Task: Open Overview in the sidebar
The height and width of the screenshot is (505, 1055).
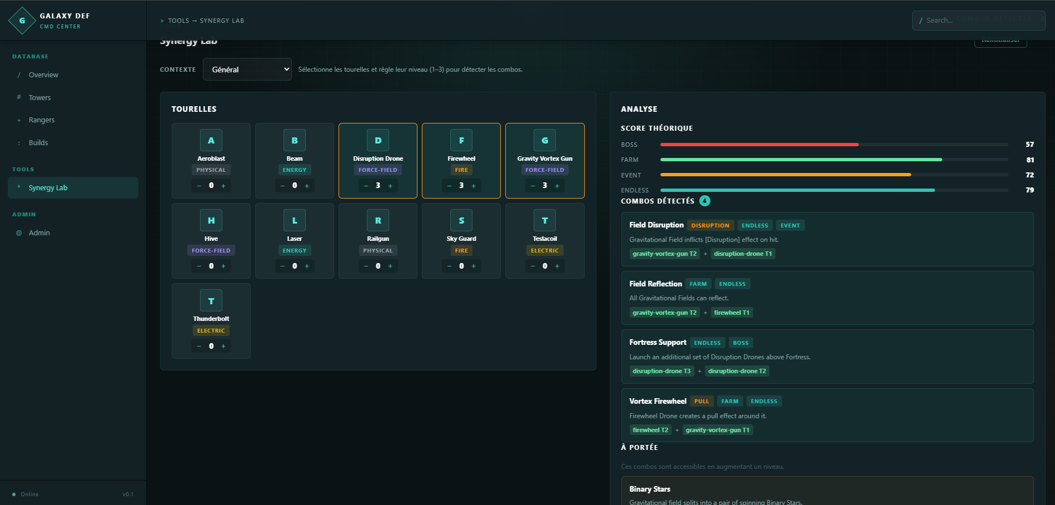Action: [73, 75]
